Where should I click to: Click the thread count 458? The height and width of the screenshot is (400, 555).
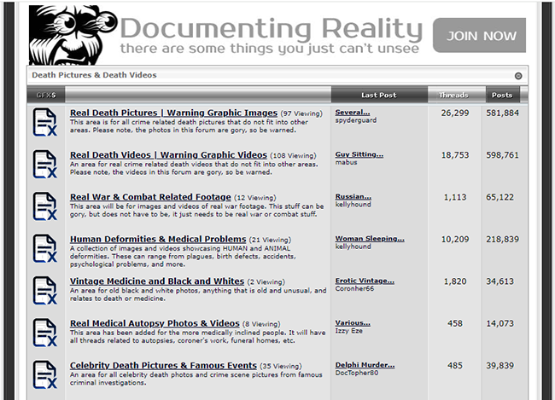[455, 323]
